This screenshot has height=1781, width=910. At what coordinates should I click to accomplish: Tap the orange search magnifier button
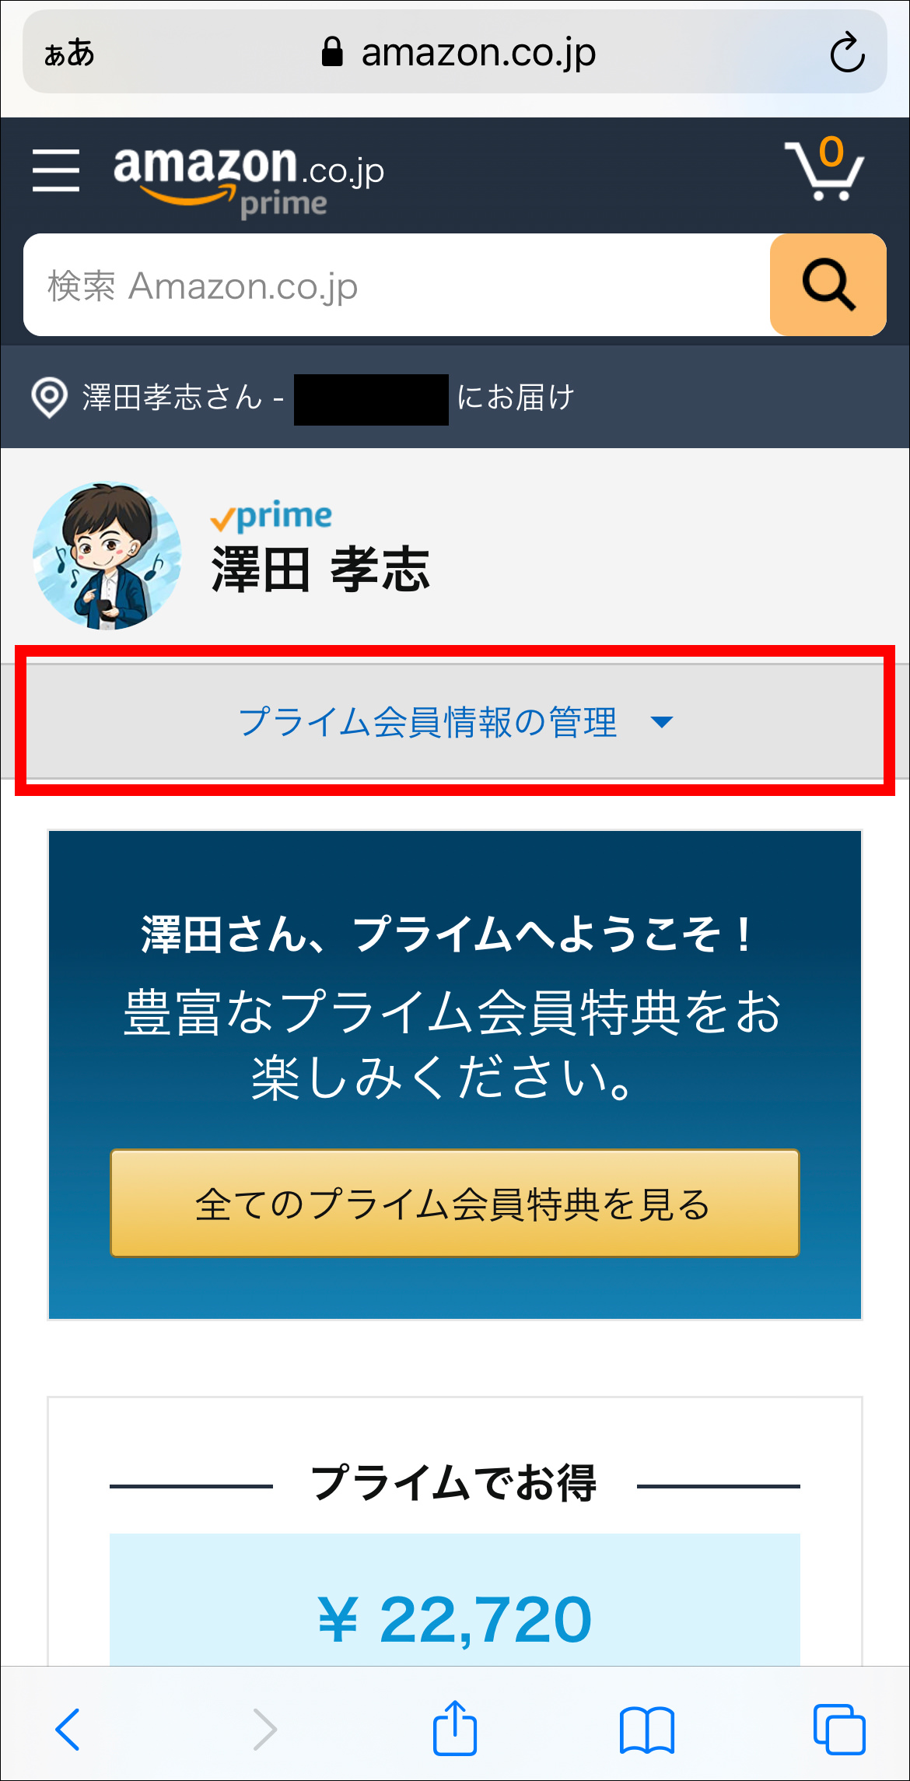828,285
